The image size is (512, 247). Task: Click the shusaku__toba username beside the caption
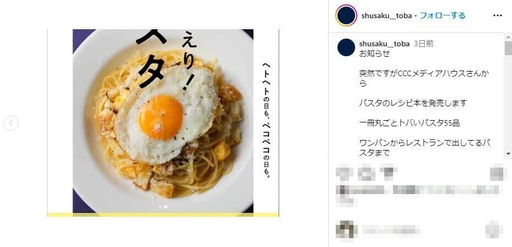384,44
